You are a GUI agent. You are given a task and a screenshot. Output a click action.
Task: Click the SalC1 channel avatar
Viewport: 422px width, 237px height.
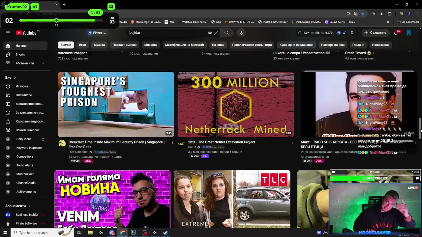[181, 144]
